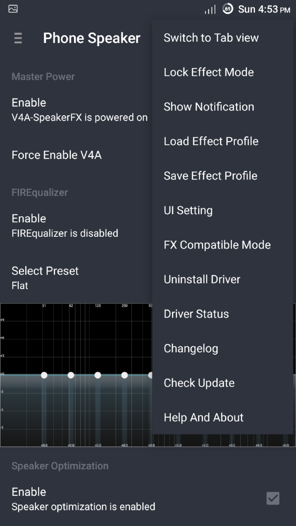Adjust the 31Hz equalizer band slider
296x526 pixels.
click(44, 375)
